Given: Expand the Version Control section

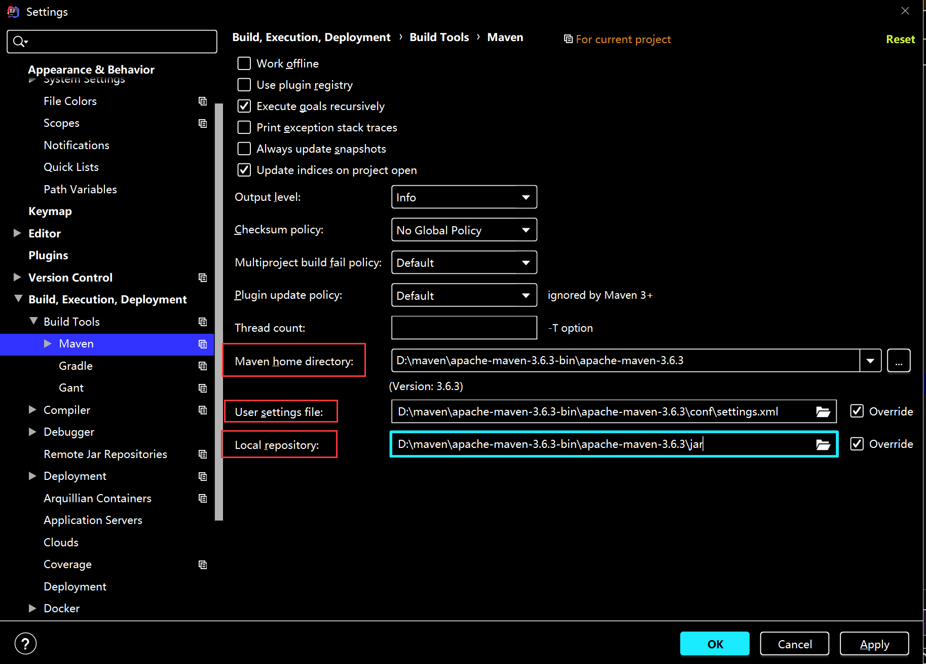Looking at the screenshot, I should click(x=17, y=277).
